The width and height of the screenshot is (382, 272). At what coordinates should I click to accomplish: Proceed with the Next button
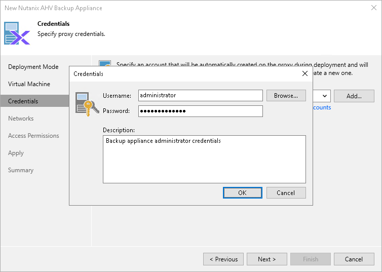[x=266, y=259]
